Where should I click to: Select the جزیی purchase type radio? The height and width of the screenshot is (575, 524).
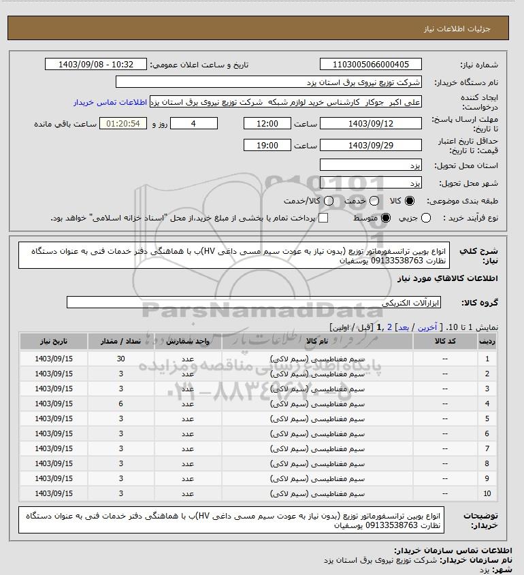[x=426, y=218]
